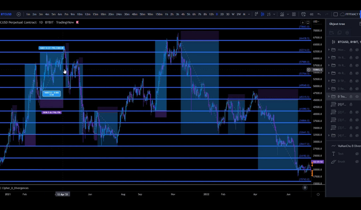The height and width of the screenshot is (210, 361).
Task: Click the FFFFANCY layout name
Action: click(352, 14)
